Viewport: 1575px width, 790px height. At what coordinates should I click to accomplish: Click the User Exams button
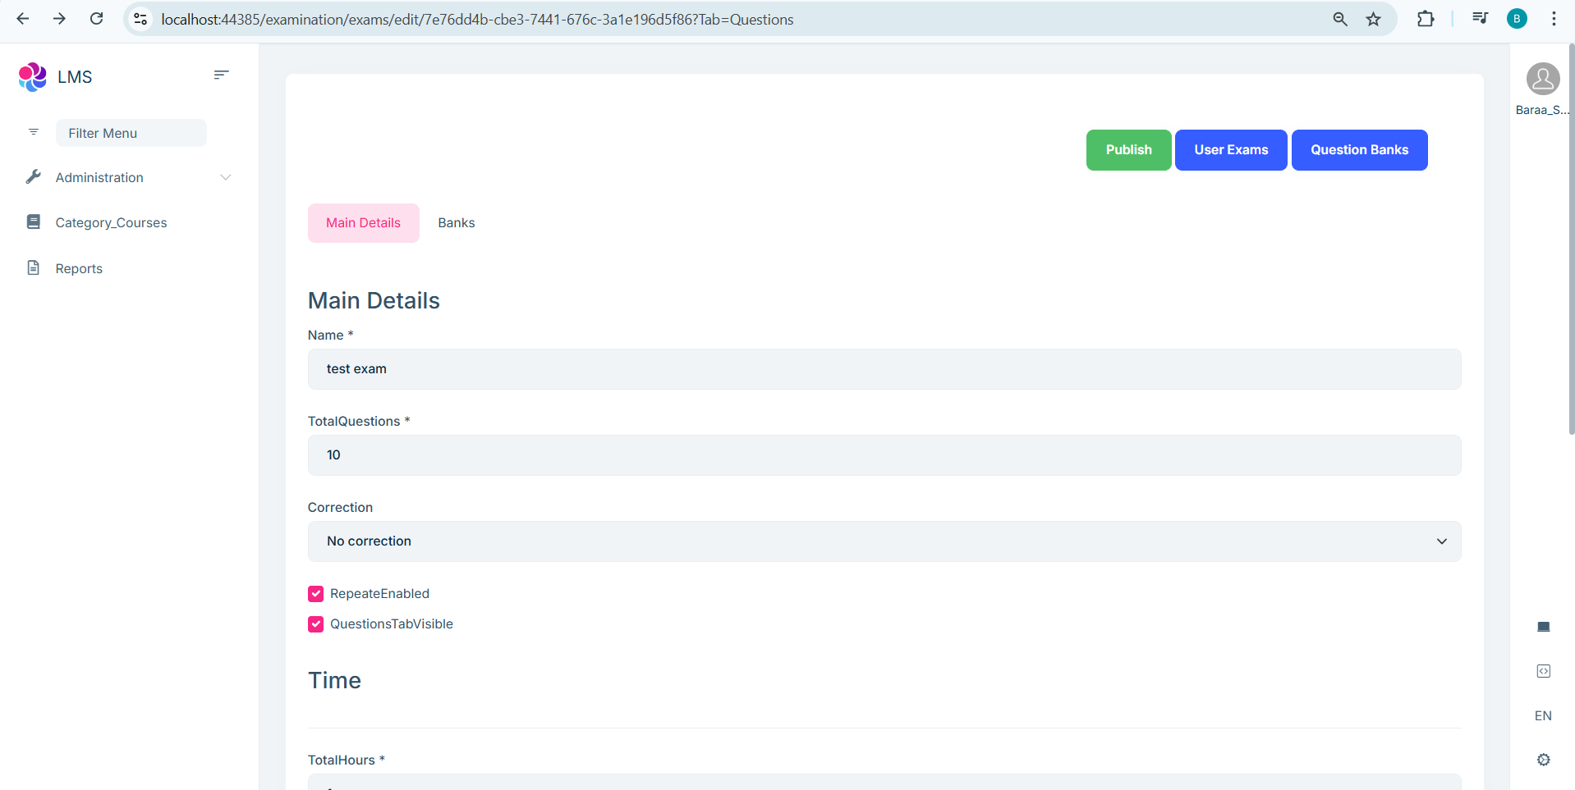point(1230,150)
